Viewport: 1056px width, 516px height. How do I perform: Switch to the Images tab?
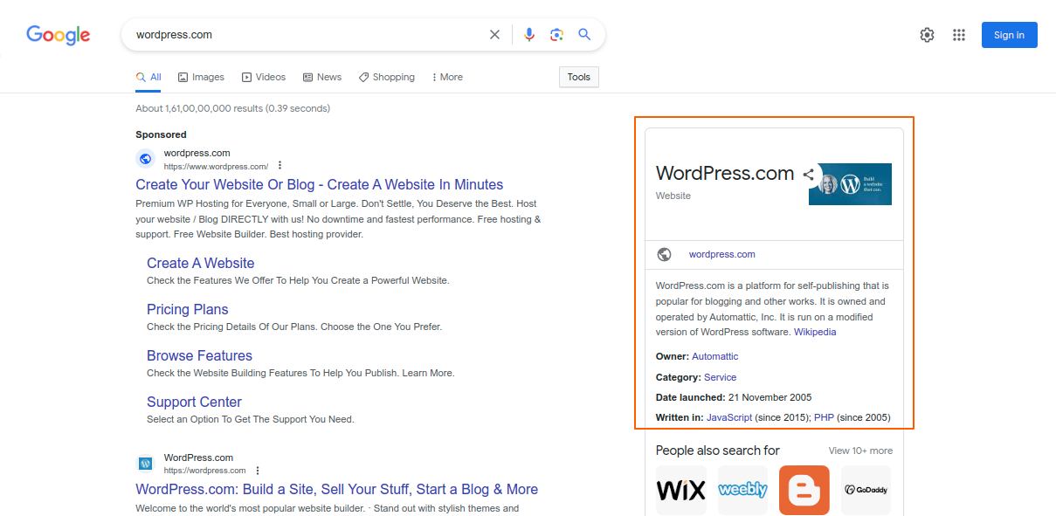click(201, 77)
